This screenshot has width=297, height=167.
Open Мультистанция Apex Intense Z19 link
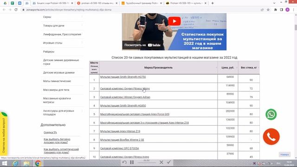[x=120, y=131]
